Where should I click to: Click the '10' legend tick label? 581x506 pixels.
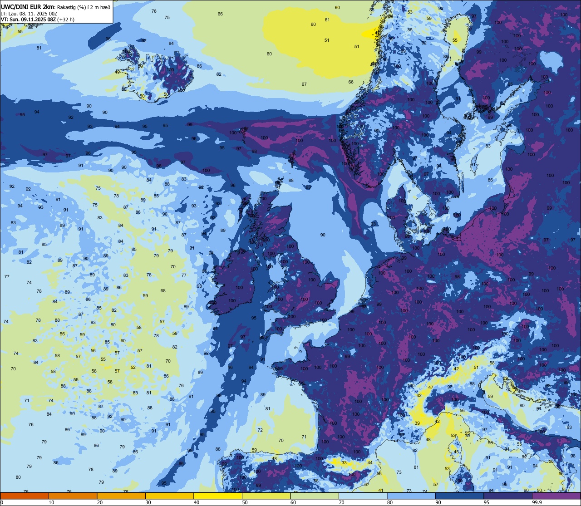click(x=51, y=502)
